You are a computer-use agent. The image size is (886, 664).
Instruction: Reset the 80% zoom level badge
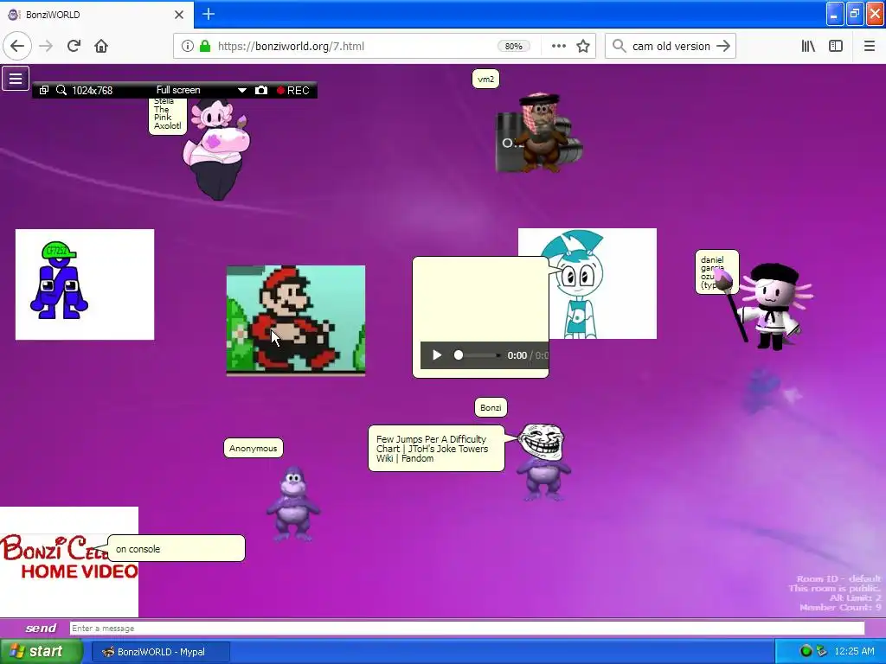(514, 47)
